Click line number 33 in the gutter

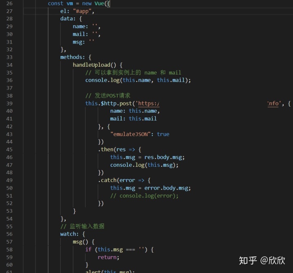(9, 57)
